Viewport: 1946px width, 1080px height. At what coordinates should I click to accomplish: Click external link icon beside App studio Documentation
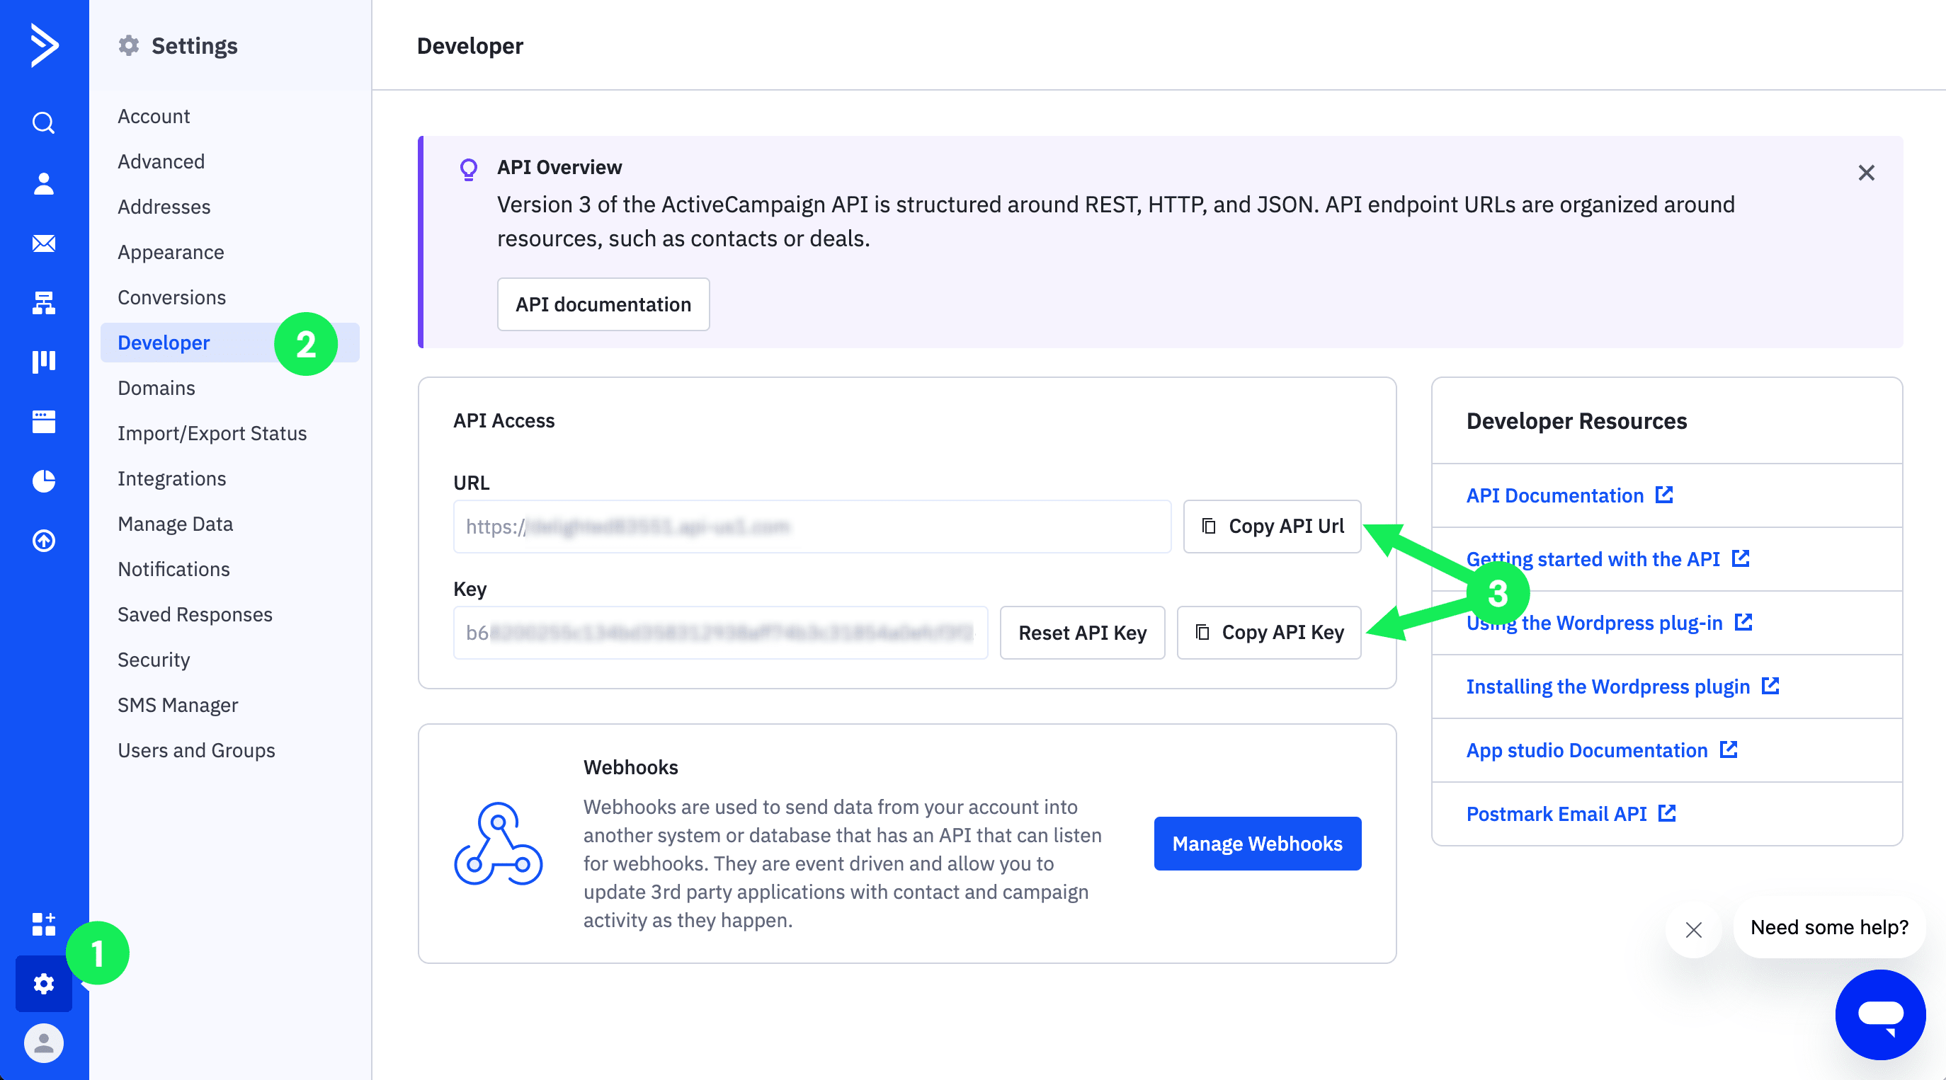click(x=1729, y=749)
